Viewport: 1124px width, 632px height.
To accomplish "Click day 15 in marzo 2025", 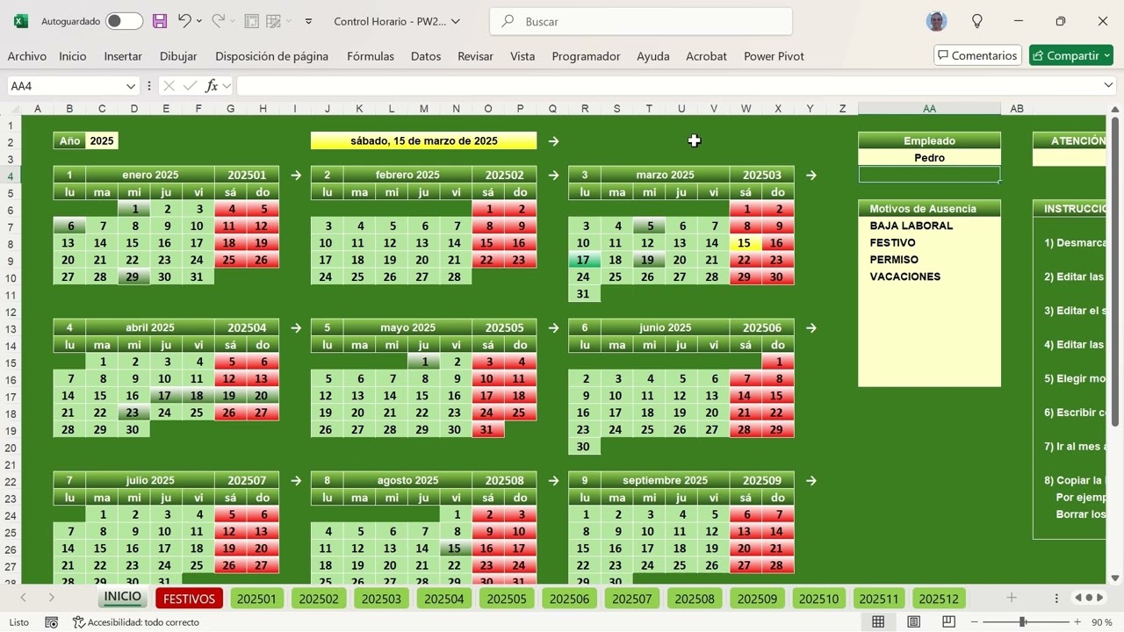I will [745, 243].
